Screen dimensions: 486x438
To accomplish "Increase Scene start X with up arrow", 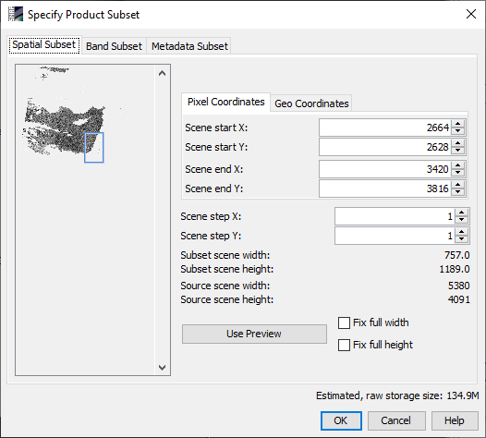I will 457,124.
